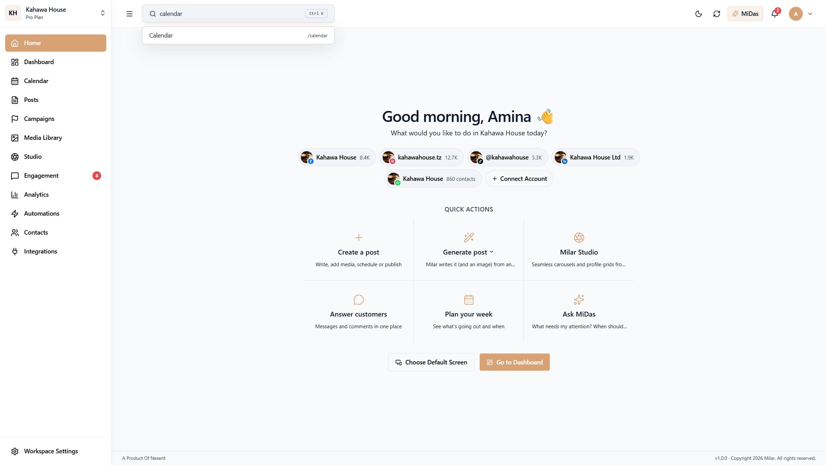Screen dimensions: 826x465
Task: Open Workspace Settings gear icon
Action: [15, 451]
